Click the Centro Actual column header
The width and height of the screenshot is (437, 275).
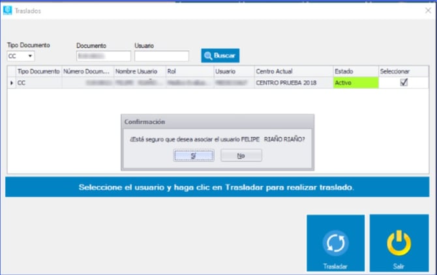pyautogui.click(x=292, y=70)
